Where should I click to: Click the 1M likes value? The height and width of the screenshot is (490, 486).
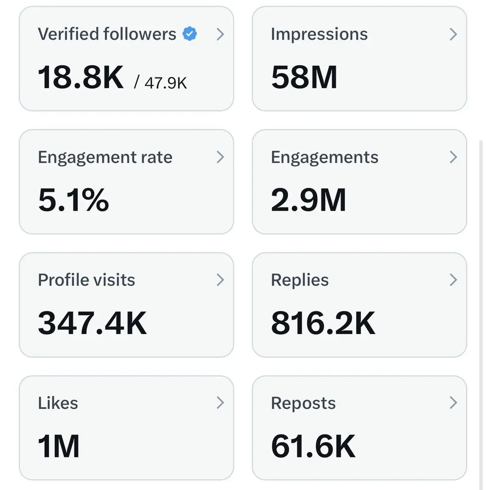click(59, 446)
